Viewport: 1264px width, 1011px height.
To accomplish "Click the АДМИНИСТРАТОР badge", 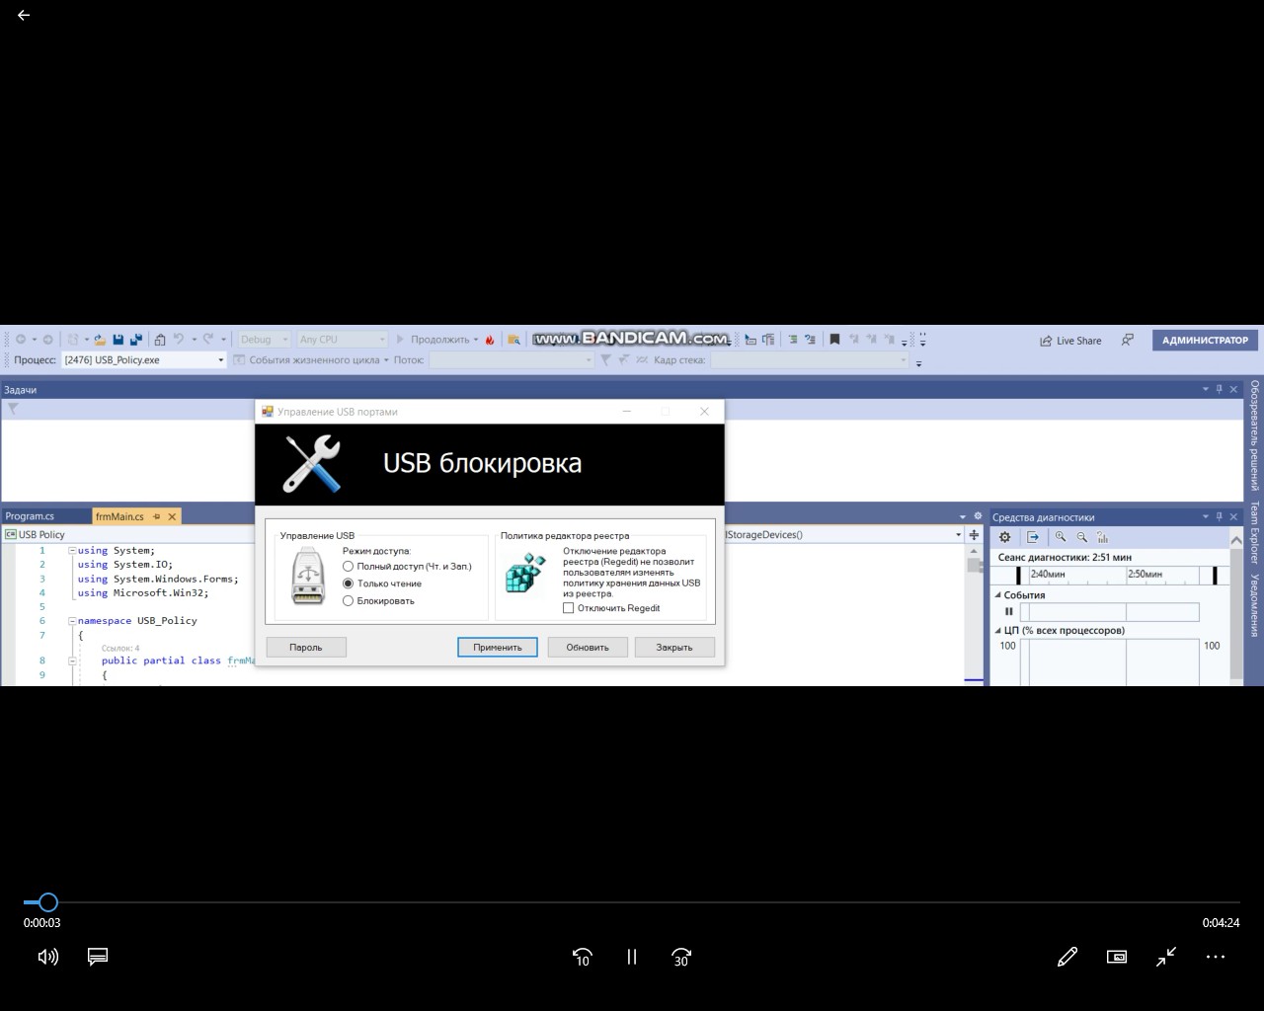I will click(1205, 340).
